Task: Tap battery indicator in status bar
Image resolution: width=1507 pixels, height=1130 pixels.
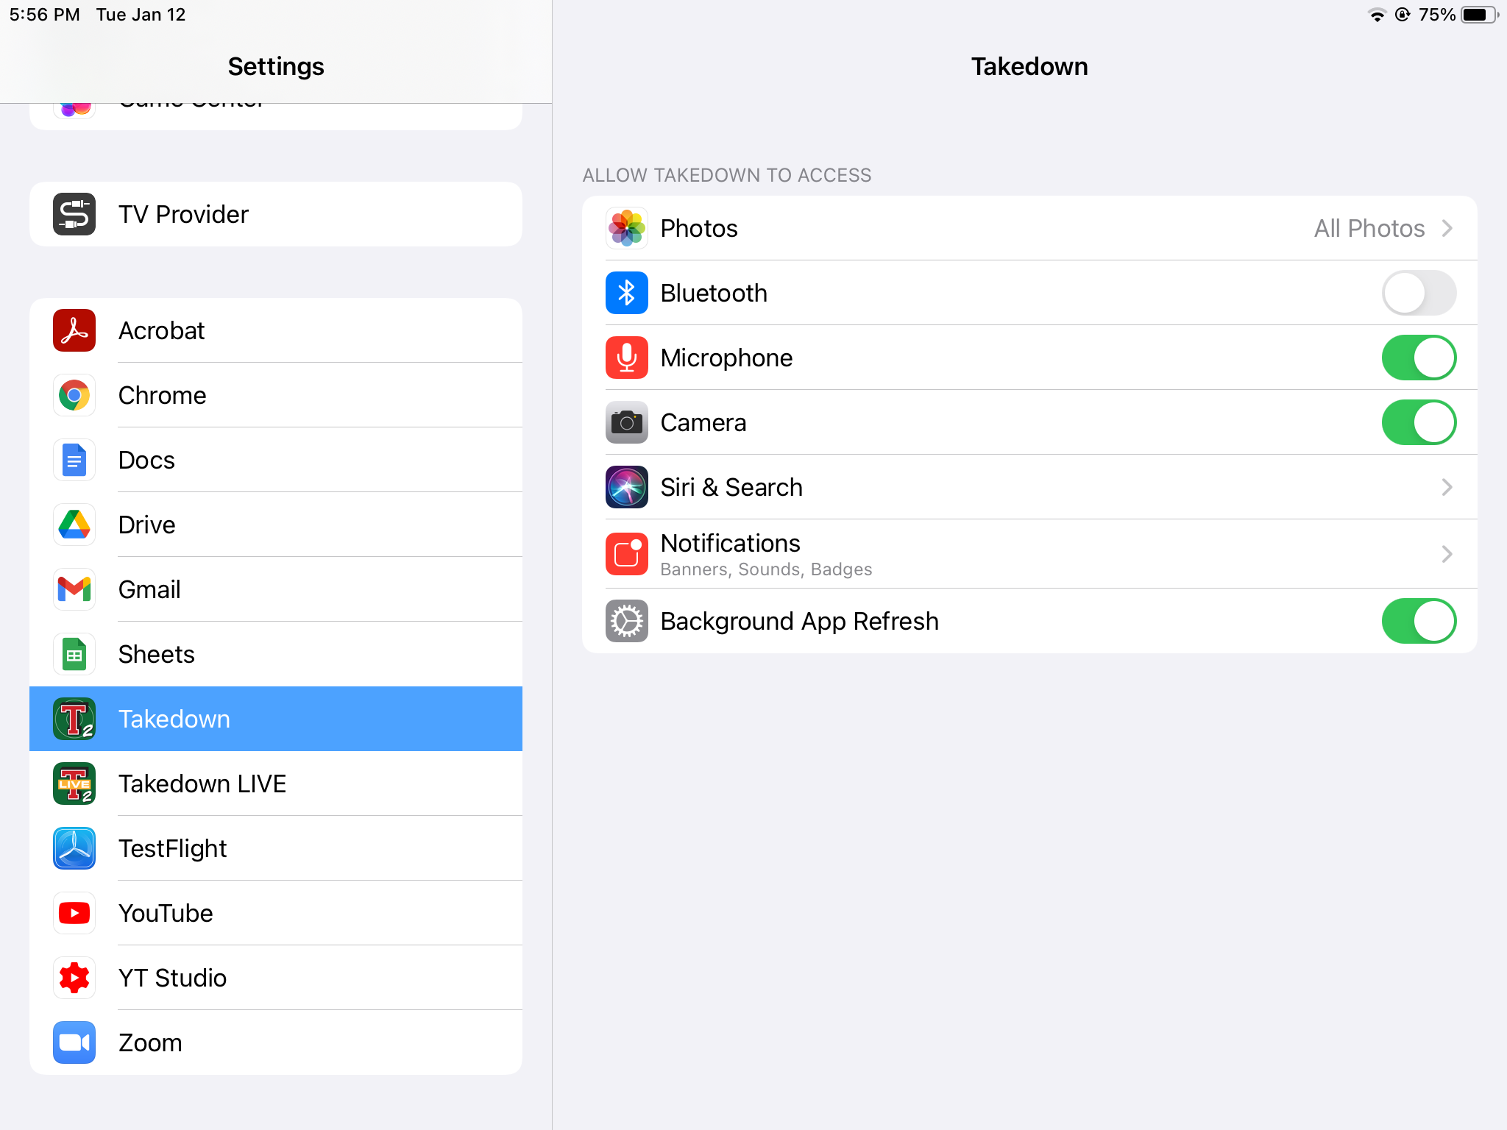Action: 1478,15
